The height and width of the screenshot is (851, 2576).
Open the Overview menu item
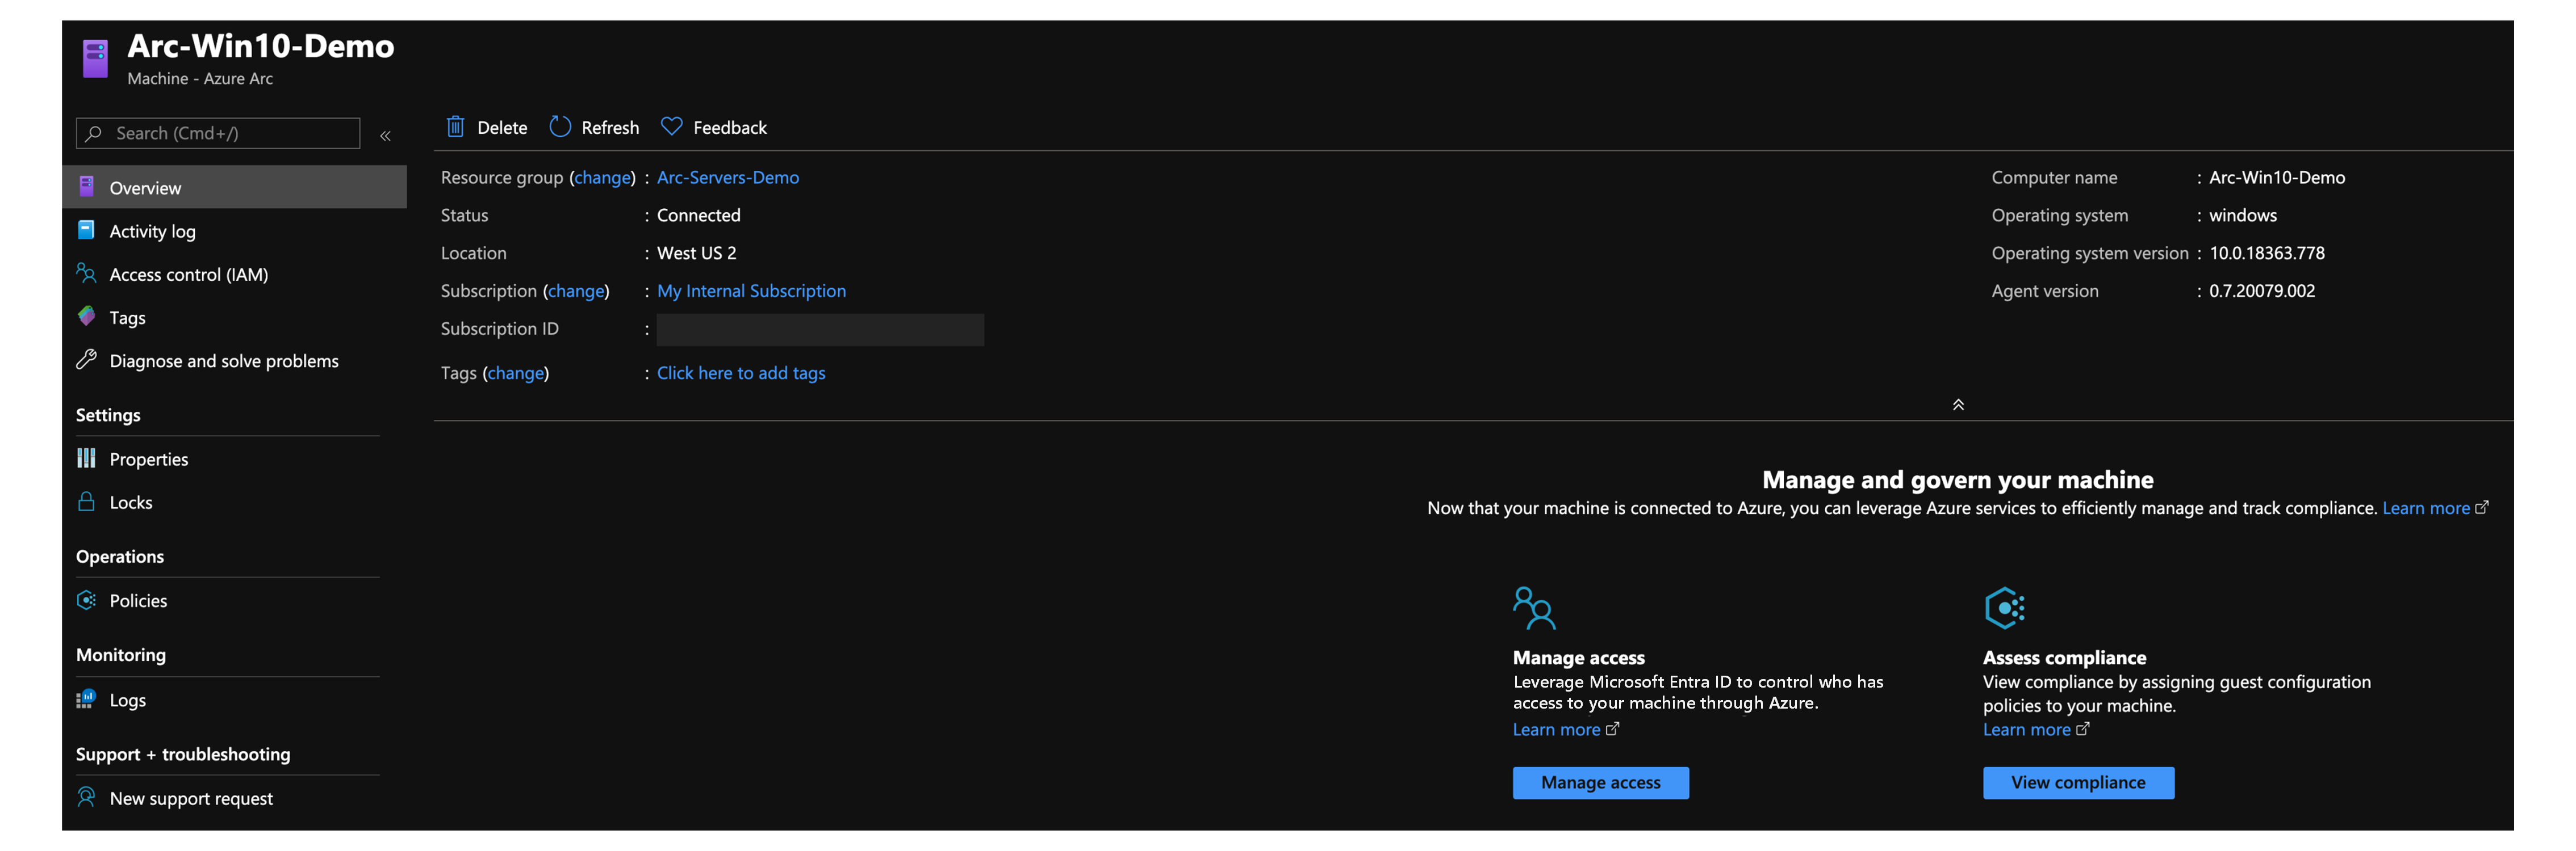(234, 187)
